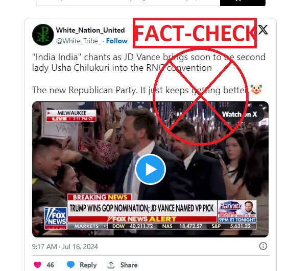Screen dimensions: 288x271
Task: Play the embedded tweet video
Action: tap(150, 169)
